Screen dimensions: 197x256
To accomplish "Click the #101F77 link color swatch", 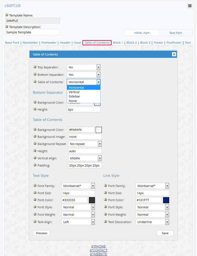I will click(166, 200).
